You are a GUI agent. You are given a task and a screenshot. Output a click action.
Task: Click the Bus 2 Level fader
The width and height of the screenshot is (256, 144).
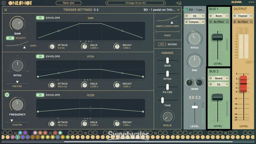click(217, 97)
